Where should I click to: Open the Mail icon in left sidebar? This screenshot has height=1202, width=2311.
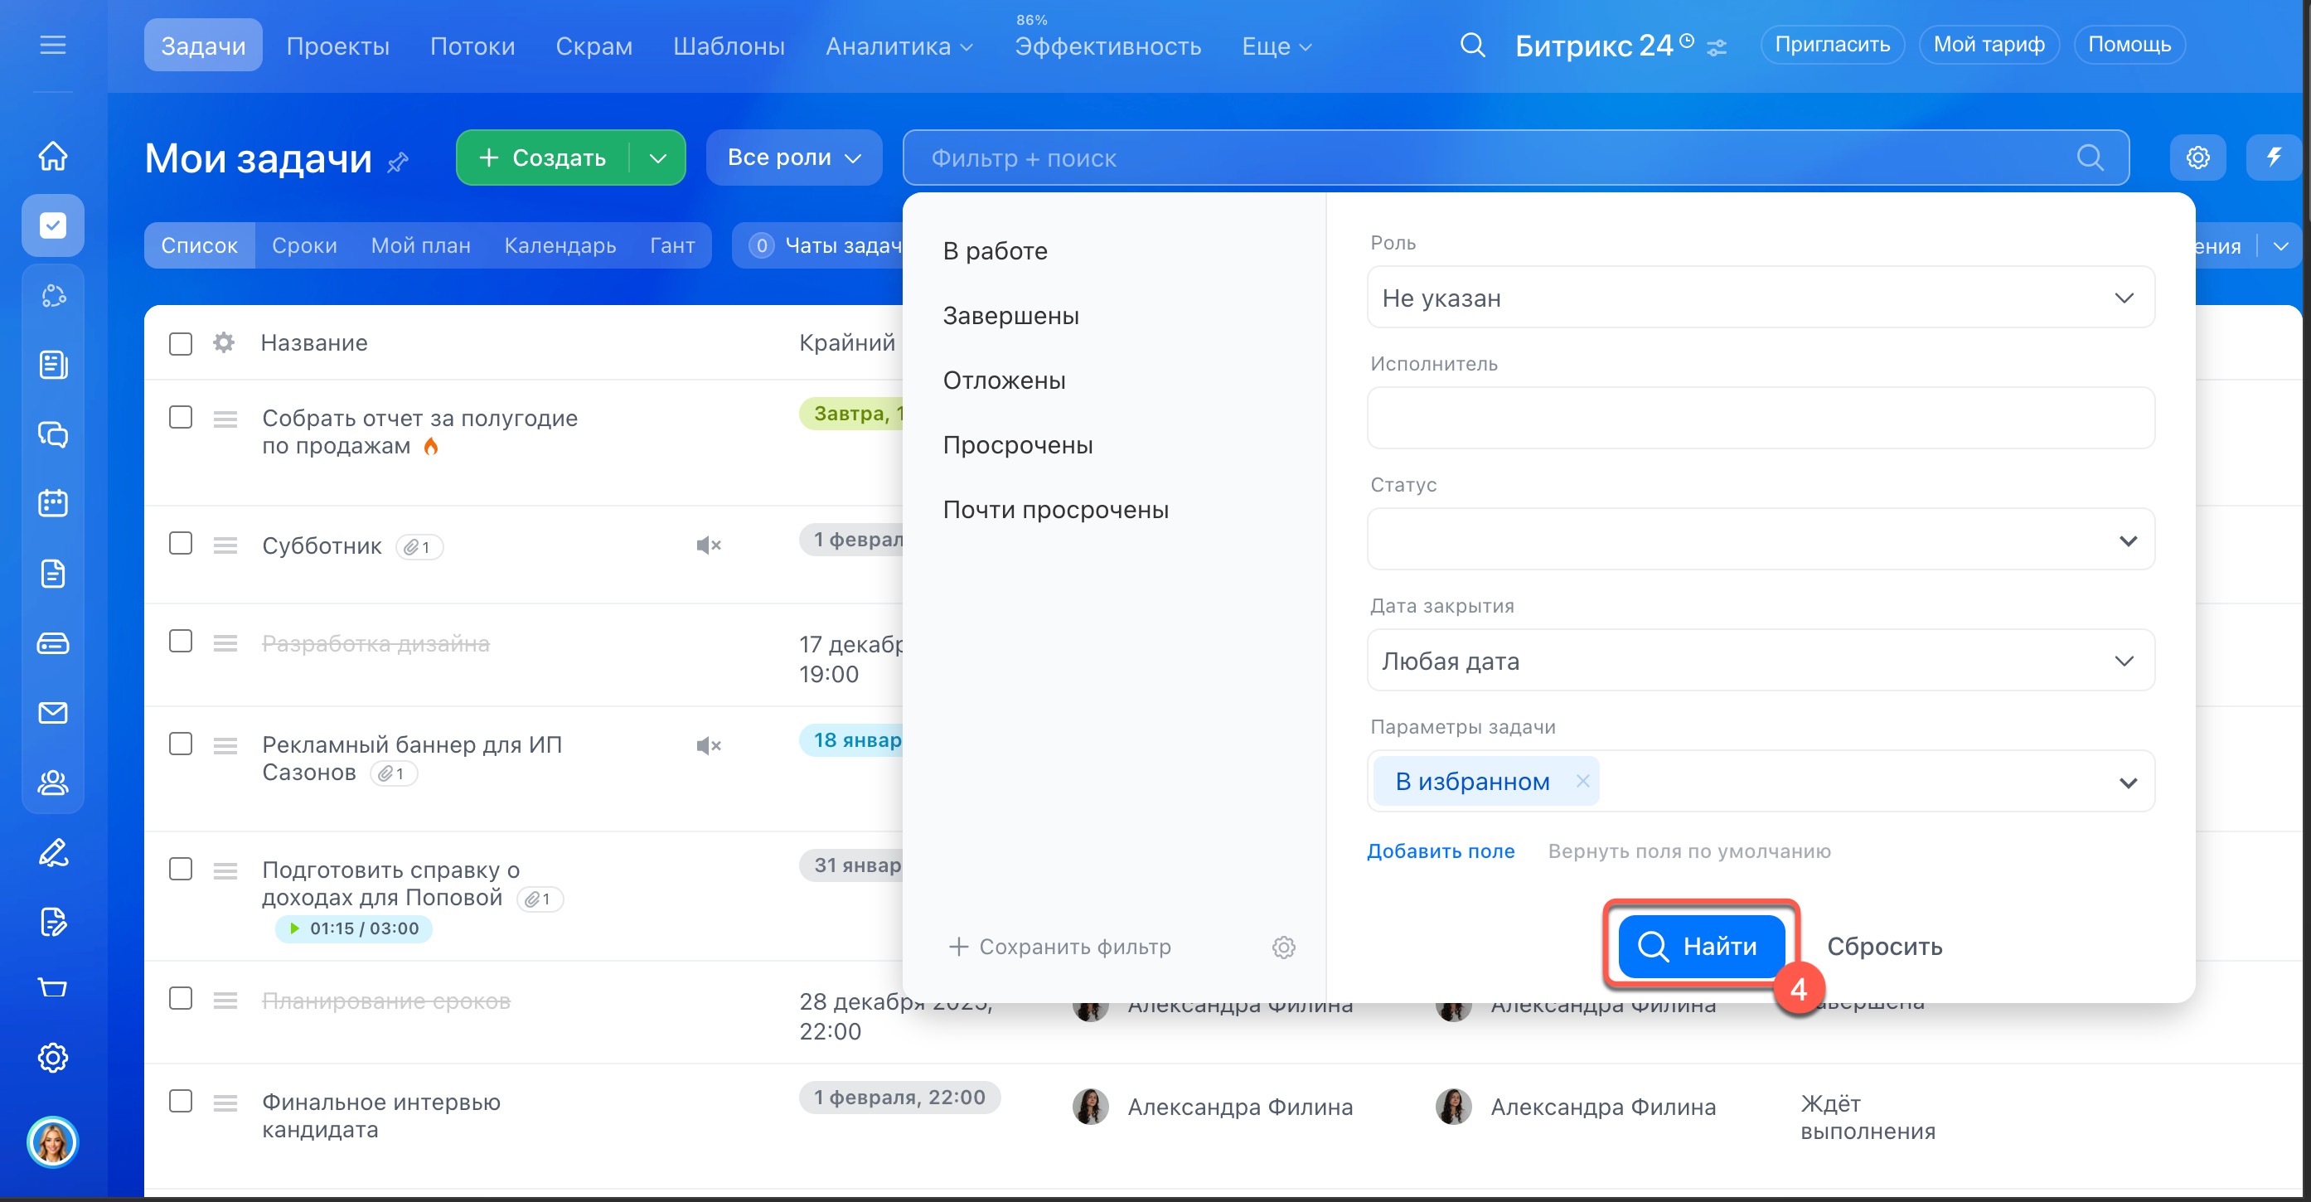tap(53, 713)
